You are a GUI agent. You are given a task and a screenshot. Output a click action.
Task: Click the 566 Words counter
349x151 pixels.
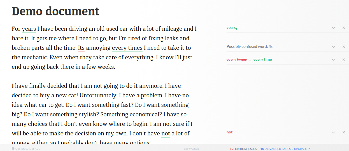click(x=192, y=149)
